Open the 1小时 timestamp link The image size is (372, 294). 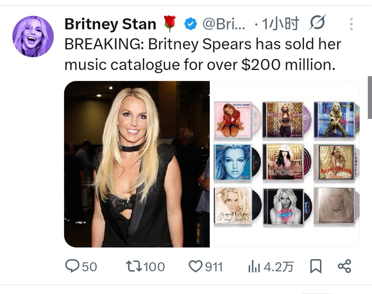pos(280,24)
